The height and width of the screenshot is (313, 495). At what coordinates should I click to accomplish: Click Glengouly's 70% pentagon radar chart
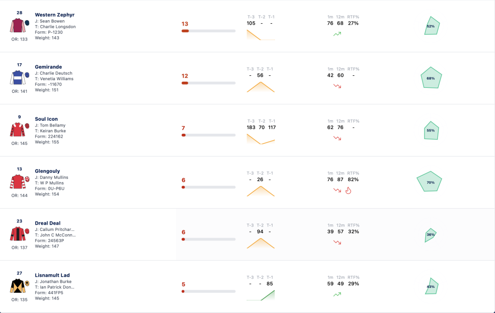[x=429, y=182]
